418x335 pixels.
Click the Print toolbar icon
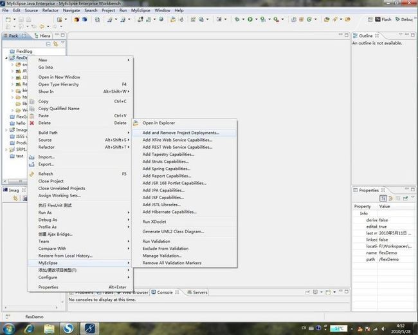tap(28, 19)
